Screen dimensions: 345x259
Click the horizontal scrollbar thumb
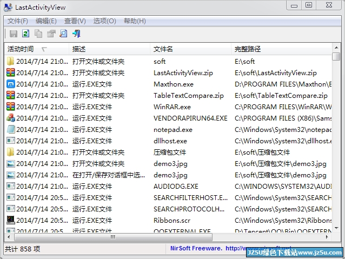click(x=113, y=237)
